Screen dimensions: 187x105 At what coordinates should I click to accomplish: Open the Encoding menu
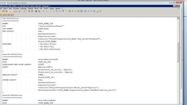(16, 8)
